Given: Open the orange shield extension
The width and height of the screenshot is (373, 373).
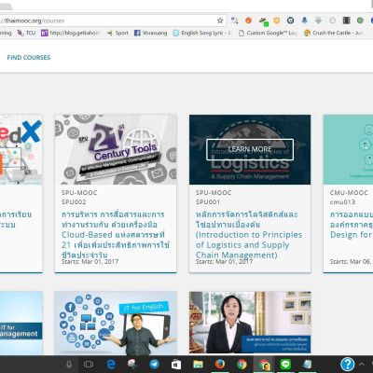Looking at the screenshot, I should (x=276, y=21).
